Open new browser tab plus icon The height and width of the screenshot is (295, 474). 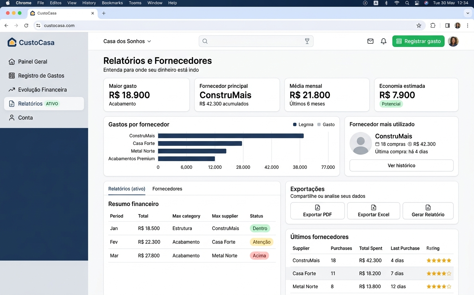(104, 13)
